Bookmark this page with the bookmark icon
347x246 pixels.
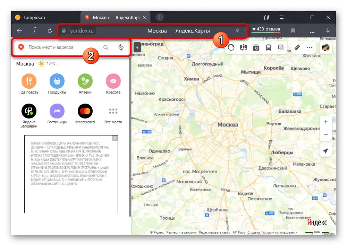[x=293, y=31]
